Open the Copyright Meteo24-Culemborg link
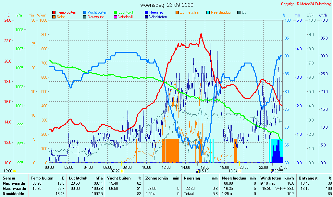 point(306,4)
